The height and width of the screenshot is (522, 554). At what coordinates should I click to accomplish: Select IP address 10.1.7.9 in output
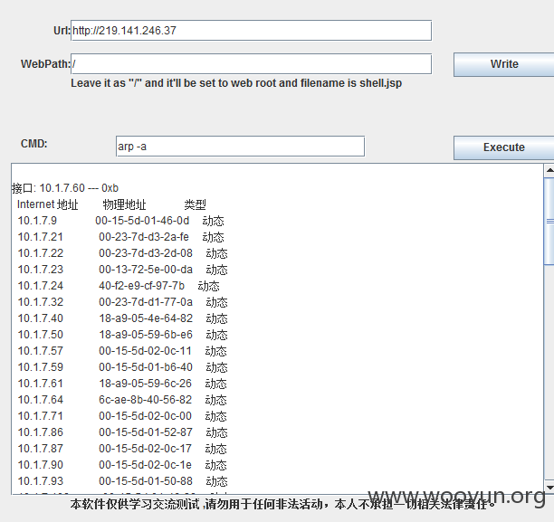click(37, 221)
